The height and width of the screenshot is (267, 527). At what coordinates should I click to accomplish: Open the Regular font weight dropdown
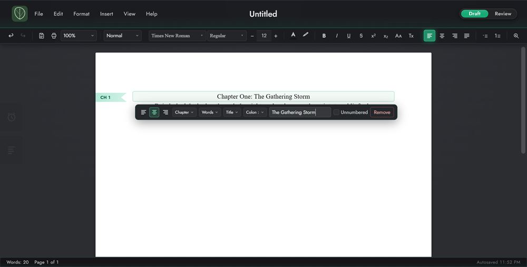tap(227, 36)
